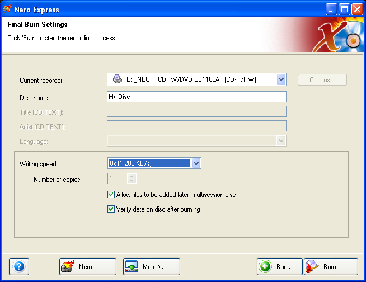
Task: Click the recorder drive icon in Current recorder
Action: [x=118, y=79]
